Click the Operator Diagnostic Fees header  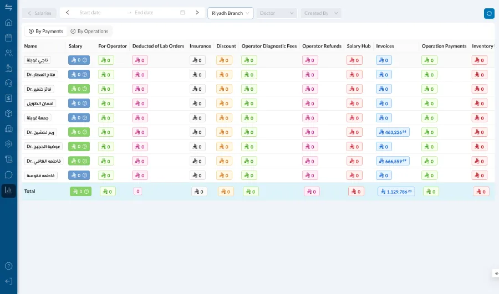269,46
